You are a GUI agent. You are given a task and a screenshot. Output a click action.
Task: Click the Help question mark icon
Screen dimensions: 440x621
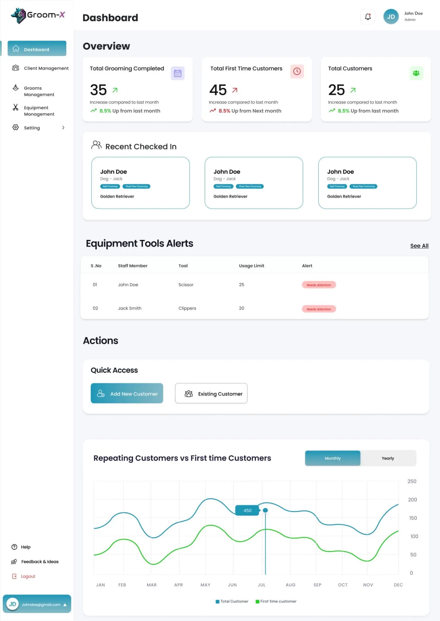coord(14,547)
